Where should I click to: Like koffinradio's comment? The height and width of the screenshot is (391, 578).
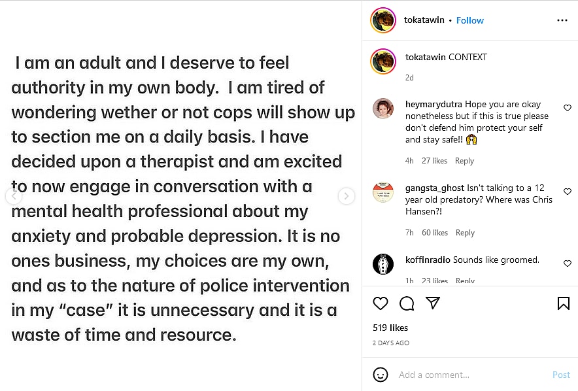[x=567, y=263]
